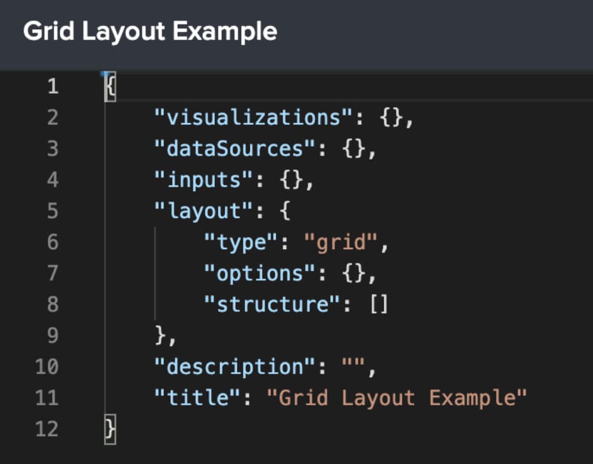Click the "Grid Layout Example" panel heading
593x464 pixels.
[x=150, y=31]
